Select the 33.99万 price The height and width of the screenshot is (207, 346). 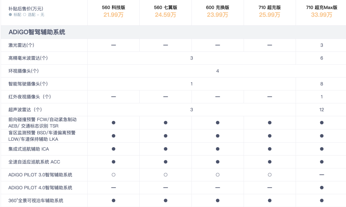click(322, 15)
